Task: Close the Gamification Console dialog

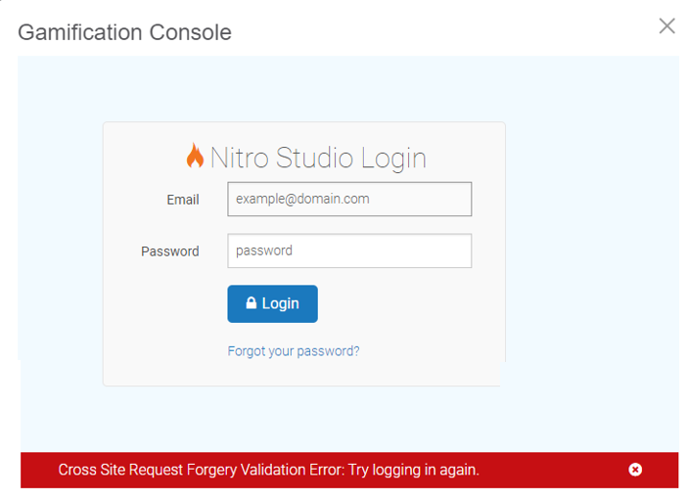Action: [x=666, y=25]
